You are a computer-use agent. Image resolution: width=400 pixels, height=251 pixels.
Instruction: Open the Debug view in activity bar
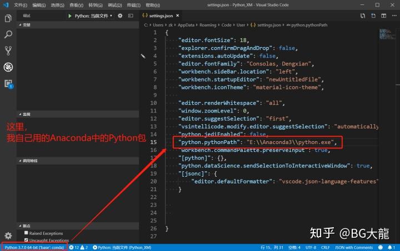point(8,67)
